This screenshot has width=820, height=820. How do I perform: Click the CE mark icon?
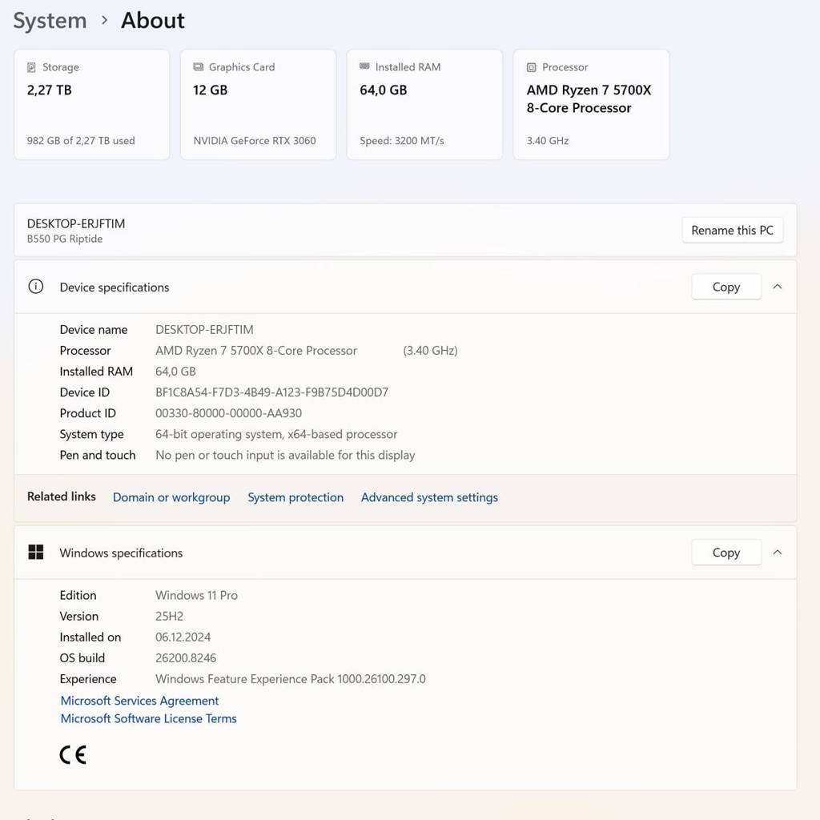tap(73, 754)
